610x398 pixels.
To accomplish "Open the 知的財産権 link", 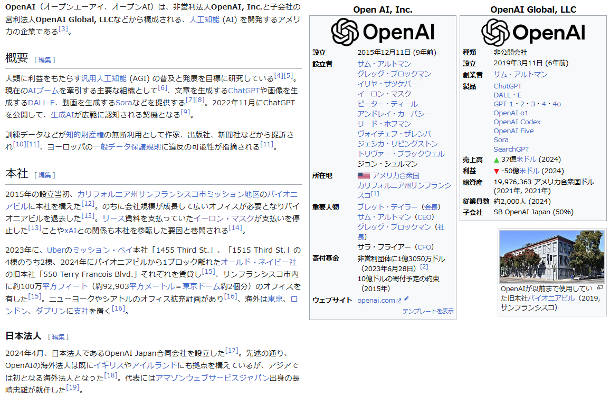I will tap(85, 135).
